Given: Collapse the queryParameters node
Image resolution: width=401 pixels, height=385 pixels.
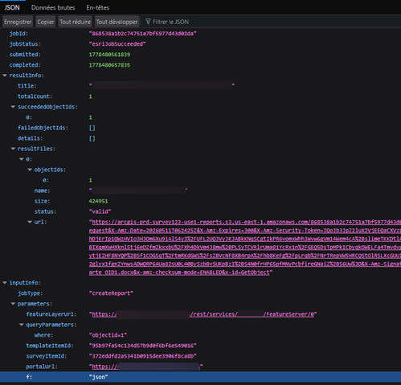Looking at the screenshot, I should (x=22, y=325).
